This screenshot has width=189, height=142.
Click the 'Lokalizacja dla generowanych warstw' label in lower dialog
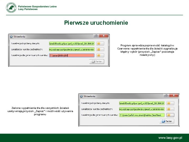[x=99, y=115]
